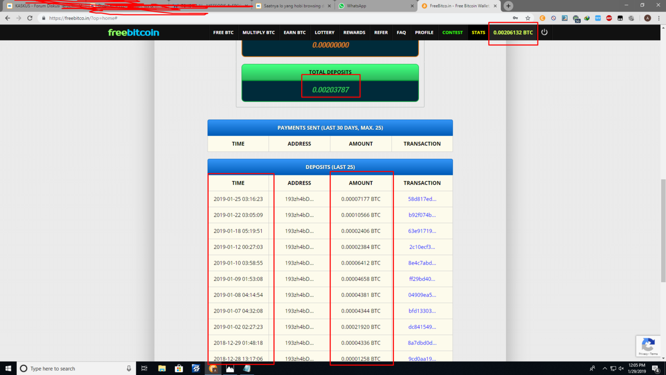666x375 pixels.
Task: Click the 0.00206132 BTC balance
Action: coord(513,32)
